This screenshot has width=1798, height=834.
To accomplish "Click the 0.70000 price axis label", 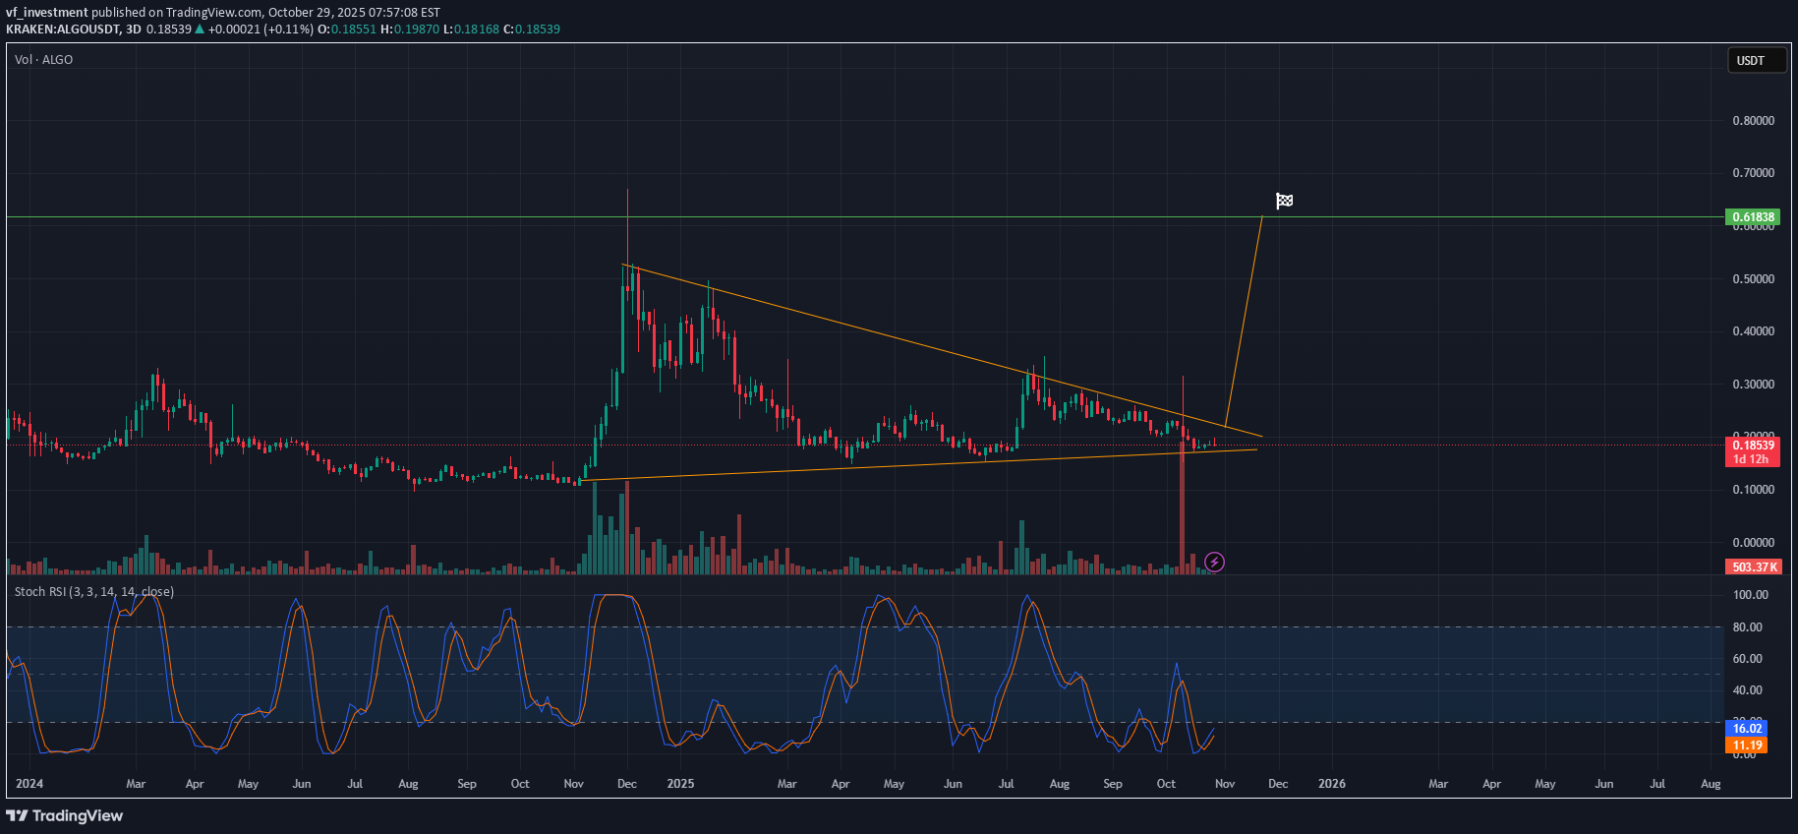I will coord(1753,173).
